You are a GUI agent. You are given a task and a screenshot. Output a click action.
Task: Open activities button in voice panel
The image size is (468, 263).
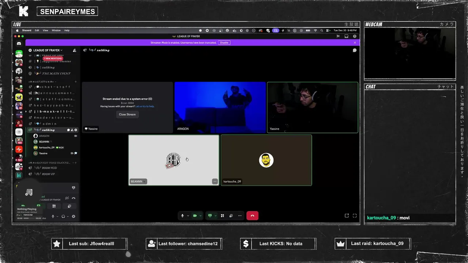pos(54,206)
